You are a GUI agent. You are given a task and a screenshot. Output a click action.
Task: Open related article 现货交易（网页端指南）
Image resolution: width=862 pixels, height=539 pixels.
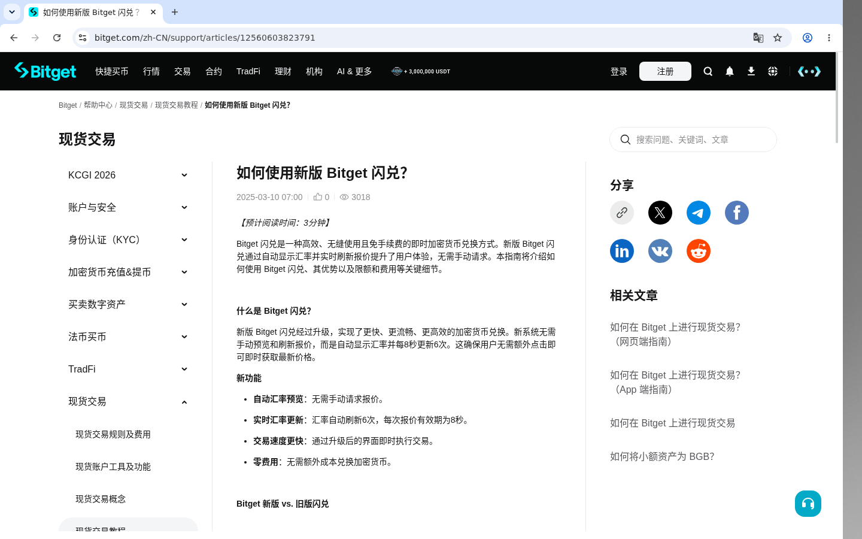pos(675,334)
